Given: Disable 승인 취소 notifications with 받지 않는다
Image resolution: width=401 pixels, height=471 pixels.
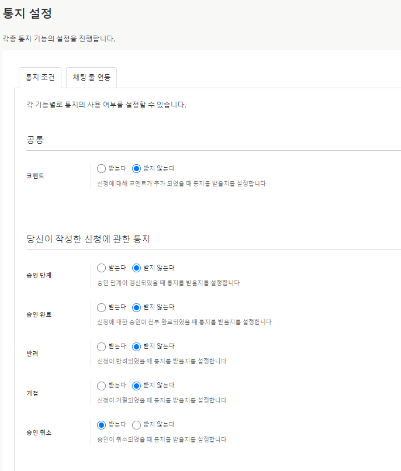Looking at the screenshot, I should coord(137,425).
